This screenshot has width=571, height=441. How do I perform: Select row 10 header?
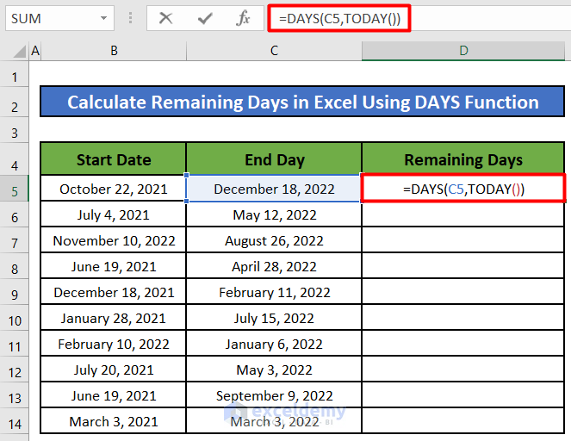14,319
